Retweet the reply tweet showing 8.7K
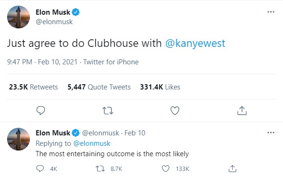283x178 pixels. click(x=100, y=169)
